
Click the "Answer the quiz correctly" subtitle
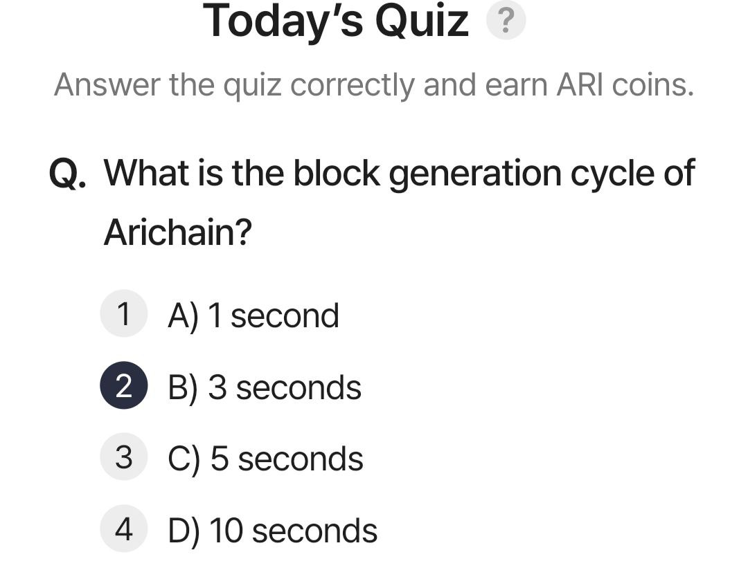tap(235, 86)
